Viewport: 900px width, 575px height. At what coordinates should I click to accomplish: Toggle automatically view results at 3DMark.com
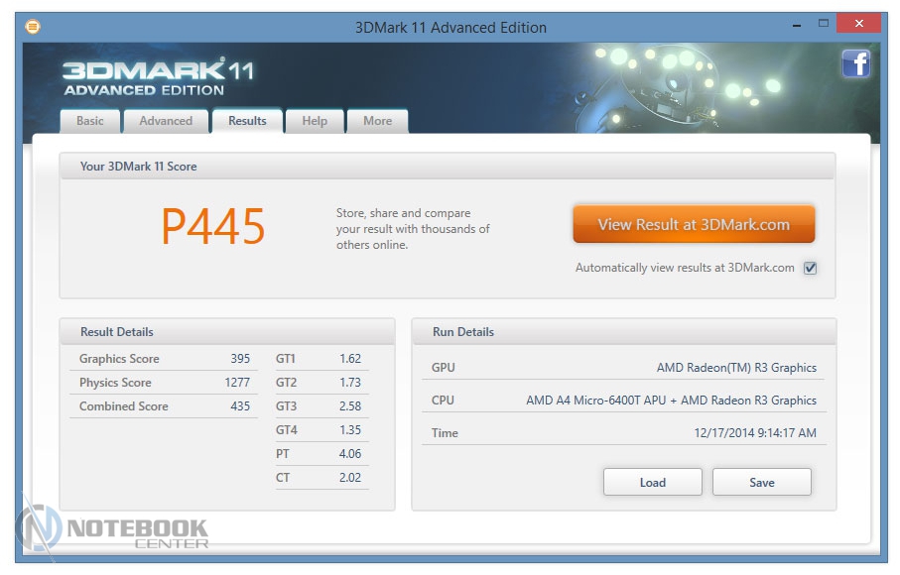click(x=810, y=268)
